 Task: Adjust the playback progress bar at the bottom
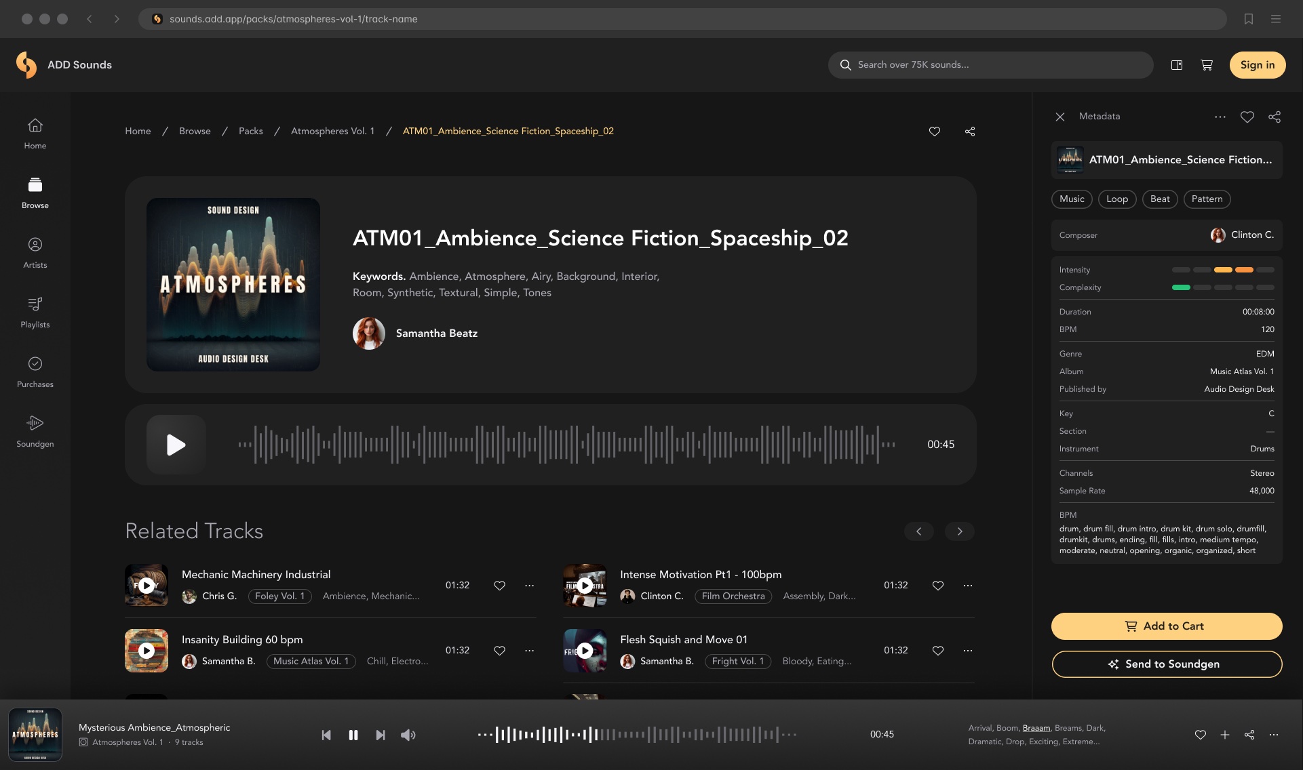(638, 734)
